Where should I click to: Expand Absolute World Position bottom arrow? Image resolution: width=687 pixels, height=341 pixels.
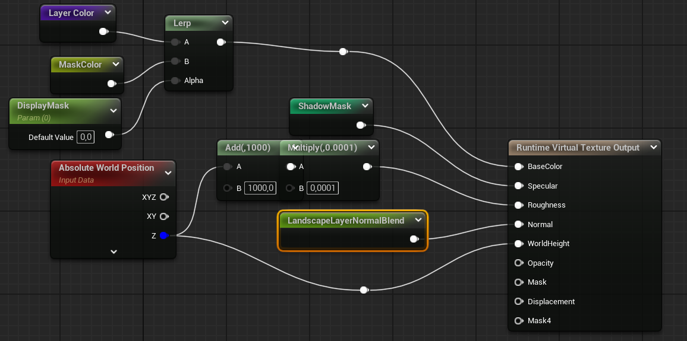coord(114,251)
